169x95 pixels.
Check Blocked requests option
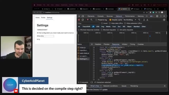pos(101,30)
